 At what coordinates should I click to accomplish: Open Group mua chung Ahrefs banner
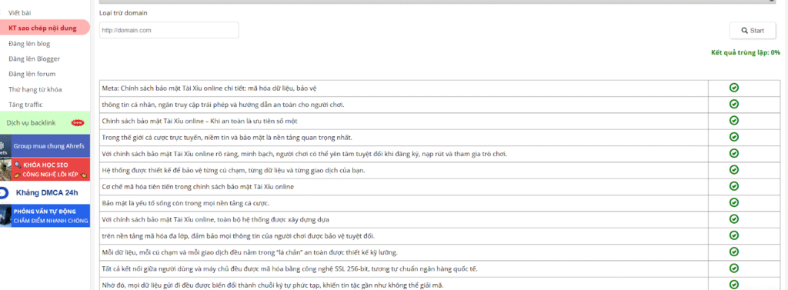[x=45, y=145]
